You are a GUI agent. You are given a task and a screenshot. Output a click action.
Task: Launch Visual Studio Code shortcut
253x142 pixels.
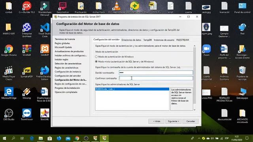pos(45,30)
